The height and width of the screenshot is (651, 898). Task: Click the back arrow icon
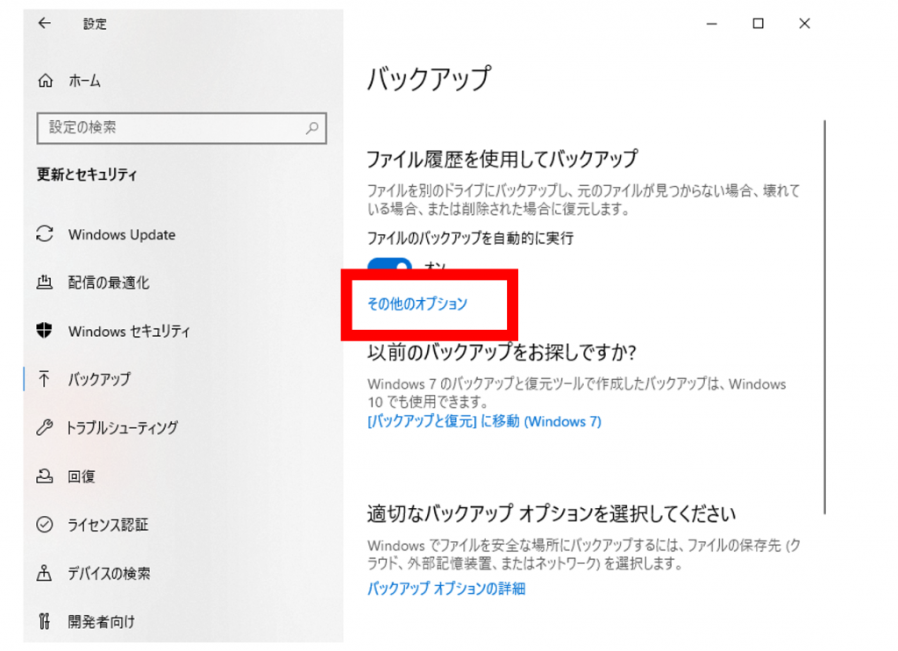click(x=45, y=24)
